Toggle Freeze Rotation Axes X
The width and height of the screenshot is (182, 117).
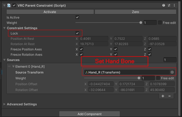click(x=81, y=54)
